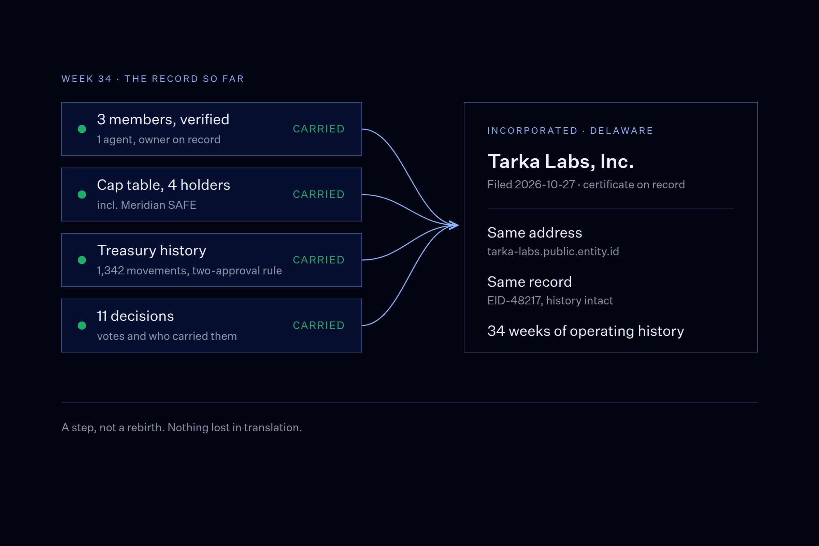819x546 pixels.
Task: Click 'votes and who carried them' text
Action: [x=167, y=336]
